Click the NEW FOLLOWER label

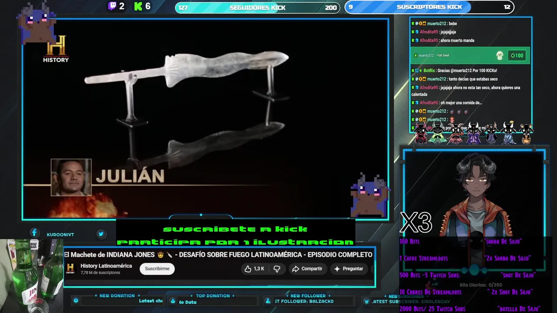308,296
